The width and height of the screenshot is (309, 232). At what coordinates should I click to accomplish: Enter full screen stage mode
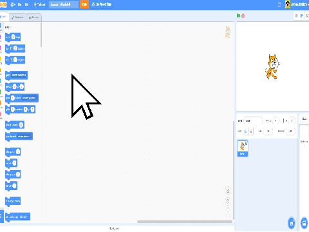307,16
